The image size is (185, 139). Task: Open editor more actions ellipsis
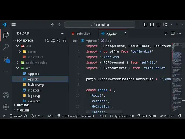coord(179,33)
